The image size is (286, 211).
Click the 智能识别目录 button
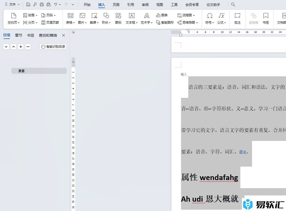[x=53, y=47]
